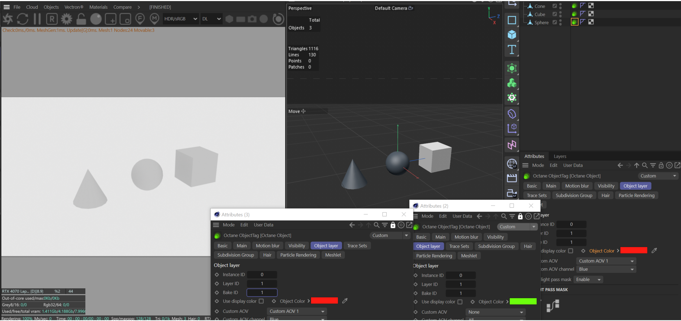Open Trace Sets tab in Attributes (3)

(x=357, y=246)
